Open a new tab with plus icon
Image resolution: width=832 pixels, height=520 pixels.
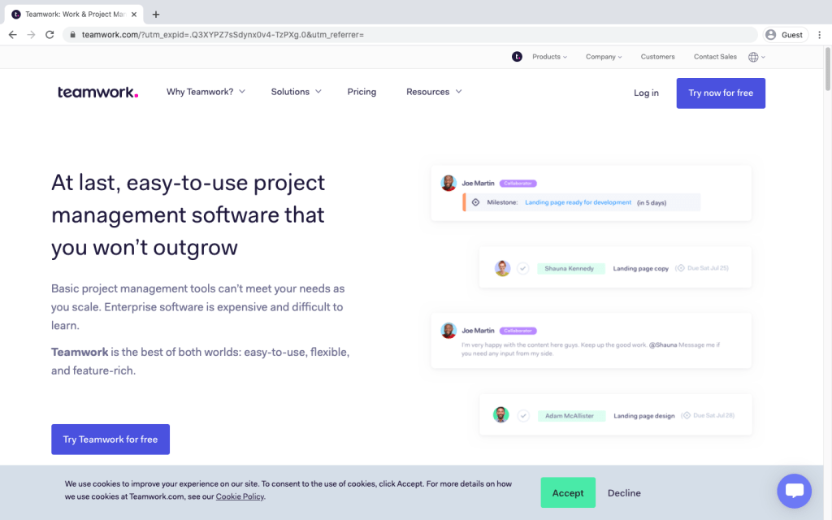point(155,15)
